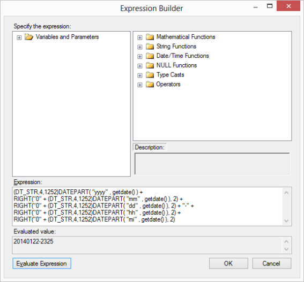Click the Type Casts folder icon
Screen dimensions: 304x282
pyautogui.click(x=150, y=75)
